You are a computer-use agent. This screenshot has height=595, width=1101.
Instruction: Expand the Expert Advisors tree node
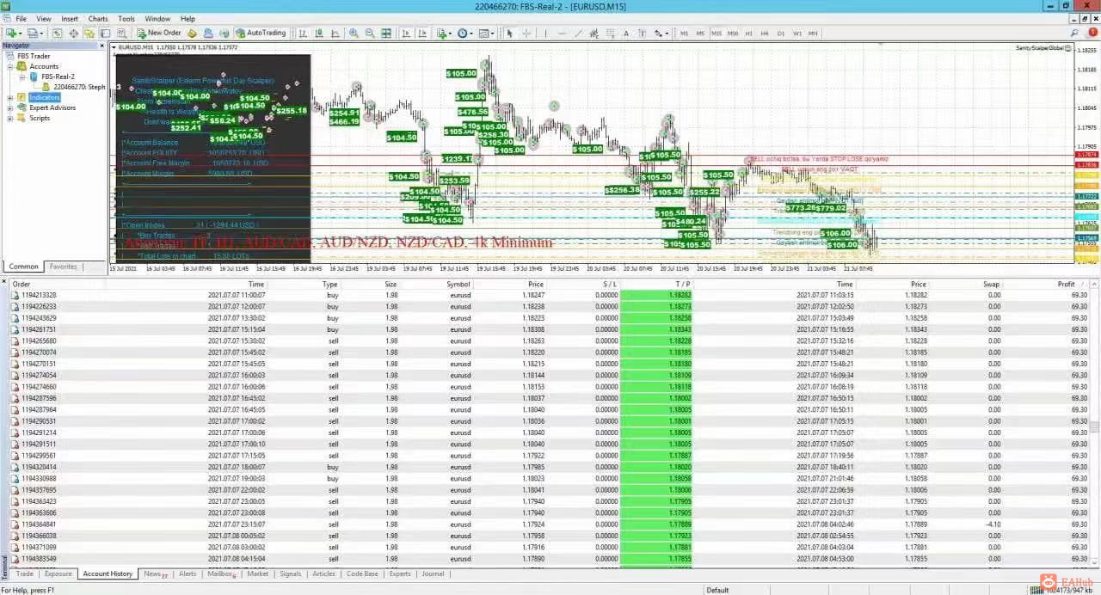(x=10, y=107)
